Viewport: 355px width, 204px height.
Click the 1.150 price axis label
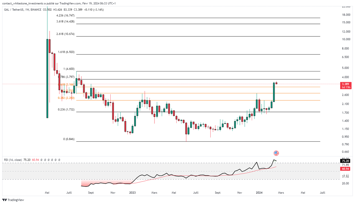pos(346,129)
